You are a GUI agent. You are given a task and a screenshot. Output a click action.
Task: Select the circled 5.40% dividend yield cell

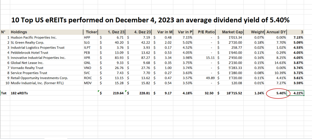pos(281,93)
